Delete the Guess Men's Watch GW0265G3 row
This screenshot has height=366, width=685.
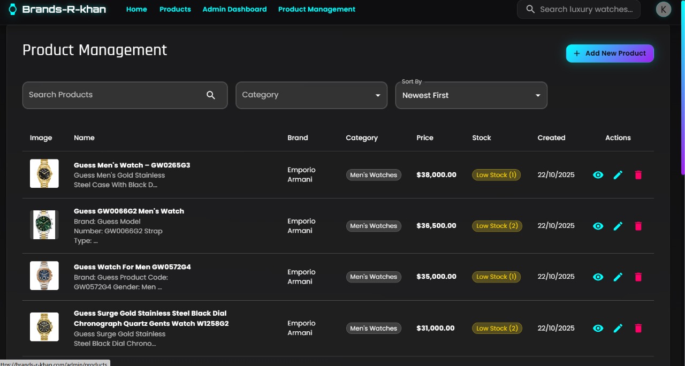[638, 175]
